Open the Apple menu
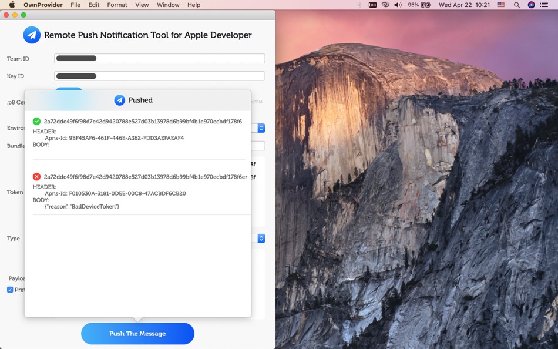558x349 pixels. pyautogui.click(x=12, y=5)
